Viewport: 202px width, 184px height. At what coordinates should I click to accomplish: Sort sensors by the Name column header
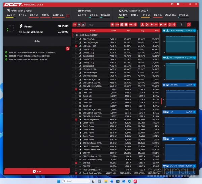(92, 30)
